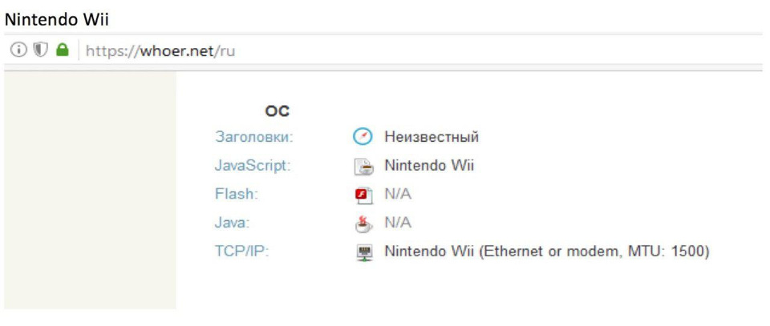Click the green secure connection padlock
Screen dimensions: 770x326
coord(63,50)
